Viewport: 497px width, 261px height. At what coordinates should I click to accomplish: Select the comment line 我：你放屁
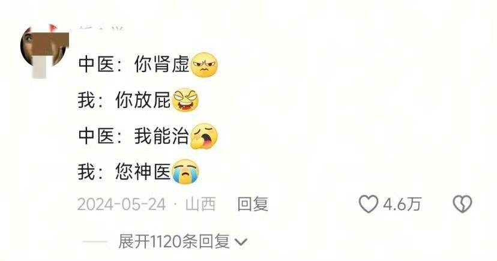[x=139, y=100]
